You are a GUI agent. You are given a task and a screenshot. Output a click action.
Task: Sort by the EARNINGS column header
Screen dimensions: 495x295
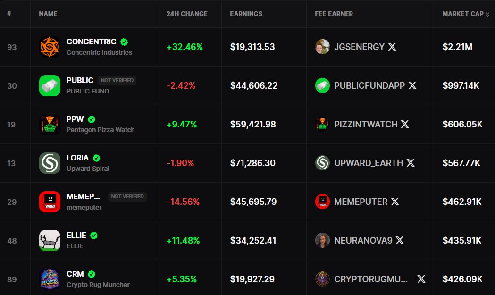coord(246,14)
